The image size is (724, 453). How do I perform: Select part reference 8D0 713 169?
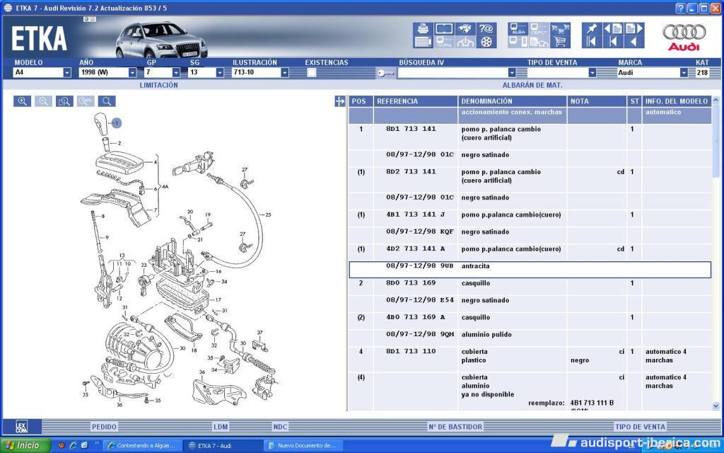pos(411,283)
